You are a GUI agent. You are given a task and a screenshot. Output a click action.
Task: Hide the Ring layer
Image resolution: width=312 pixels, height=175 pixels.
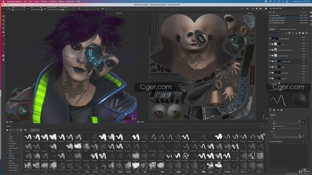[270, 67]
